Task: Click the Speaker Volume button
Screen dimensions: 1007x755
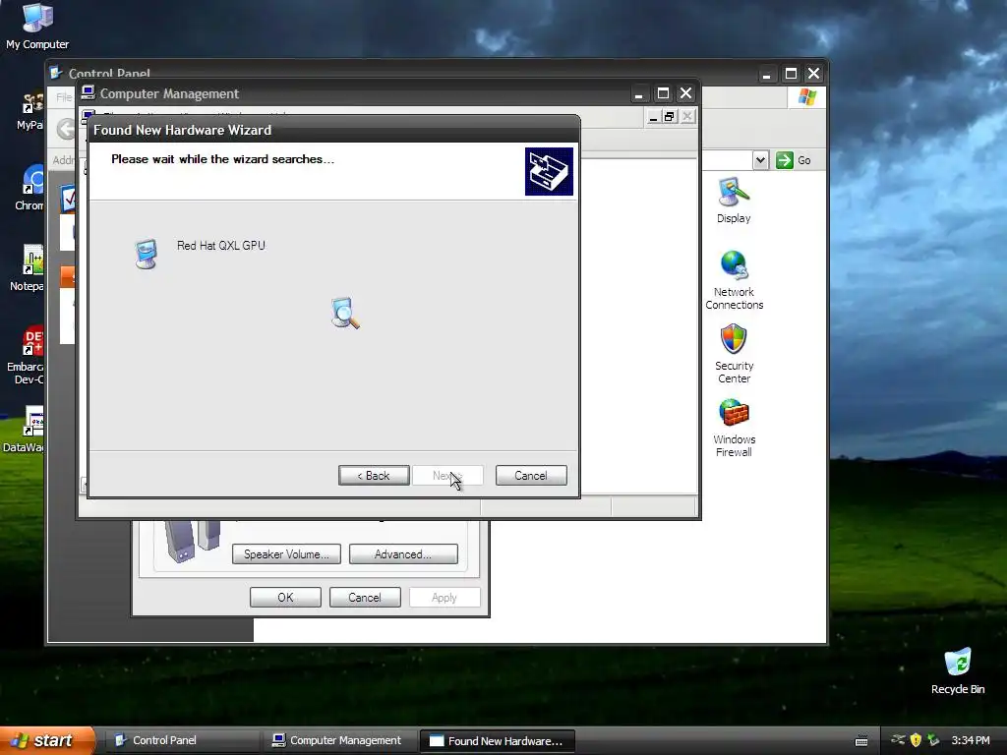Action: [x=286, y=554]
